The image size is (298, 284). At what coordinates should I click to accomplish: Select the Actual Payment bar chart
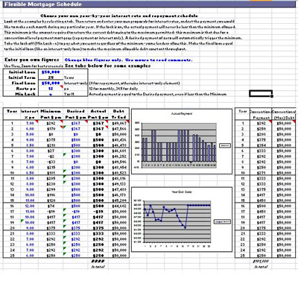click(182, 141)
